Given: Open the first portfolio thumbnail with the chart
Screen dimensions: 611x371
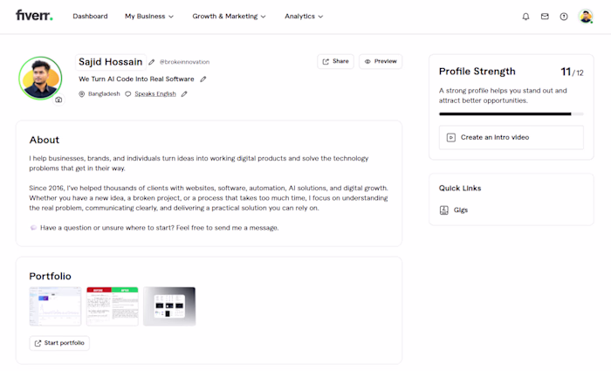Looking at the screenshot, I should 55,306.
